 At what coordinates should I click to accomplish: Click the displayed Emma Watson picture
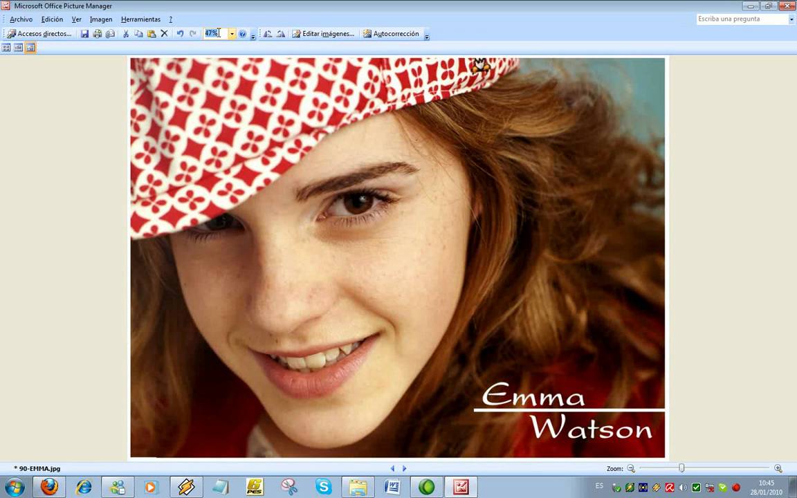[398, 257]
